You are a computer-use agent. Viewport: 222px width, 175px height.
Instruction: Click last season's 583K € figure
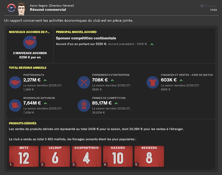(x=97, y=89)
